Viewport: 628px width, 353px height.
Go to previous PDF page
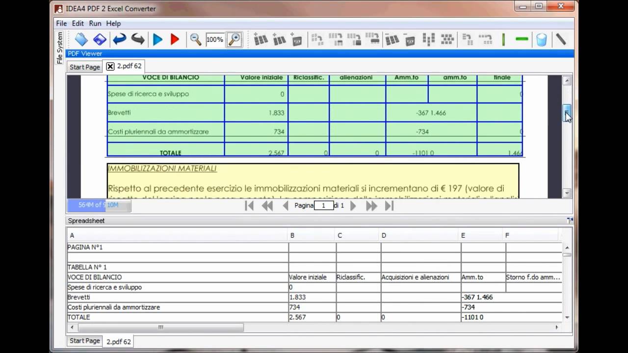286,206
